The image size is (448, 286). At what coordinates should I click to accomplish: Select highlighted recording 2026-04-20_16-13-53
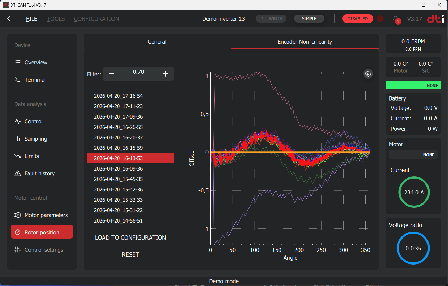[x=130, y=158]
